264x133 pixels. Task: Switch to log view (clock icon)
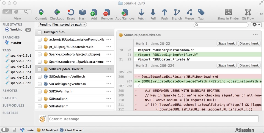[x=16, y=12]
